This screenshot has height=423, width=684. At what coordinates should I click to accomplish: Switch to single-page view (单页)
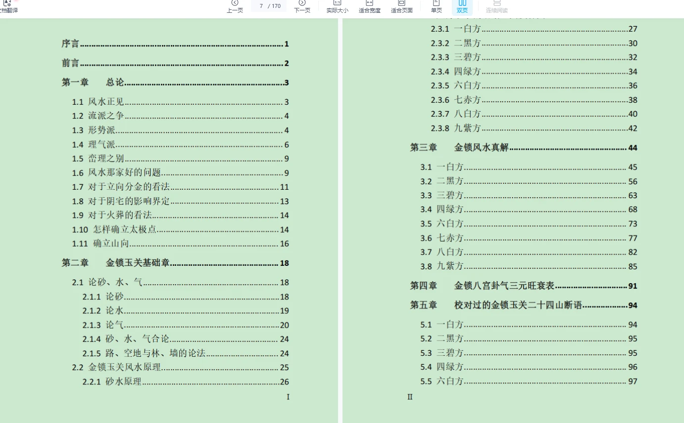[x=436, y=7]
